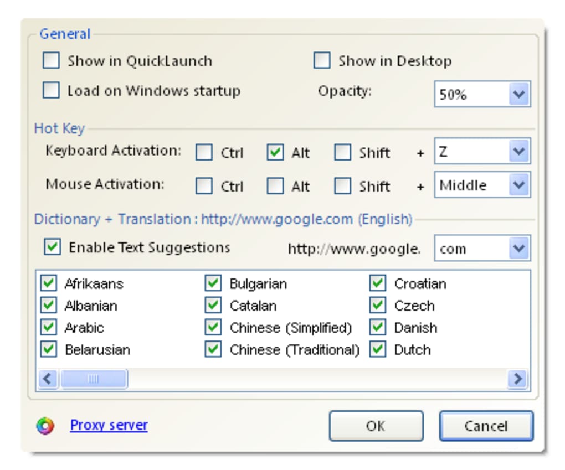Open the Proxy server link
Screen dimensions: 565x470
coord(109,425)
